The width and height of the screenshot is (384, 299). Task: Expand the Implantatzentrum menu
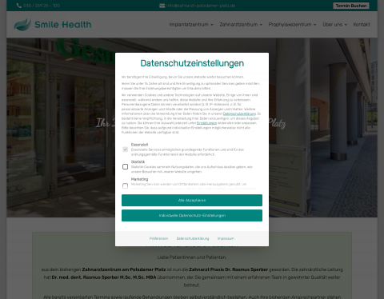191,25
